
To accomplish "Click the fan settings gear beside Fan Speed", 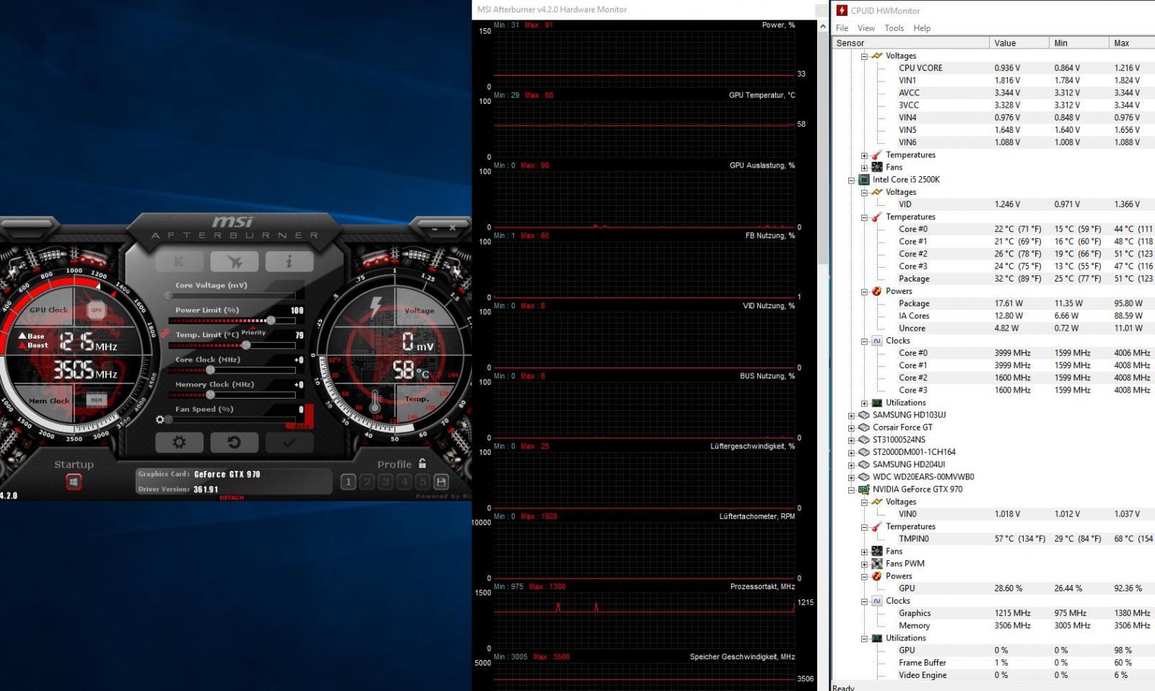I will tap(160, 419).
